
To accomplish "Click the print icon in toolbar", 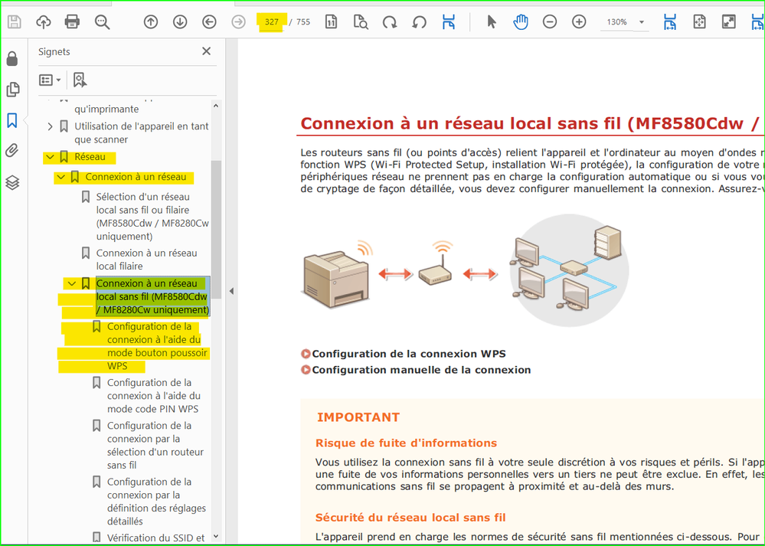I will [x=73, y=21].
